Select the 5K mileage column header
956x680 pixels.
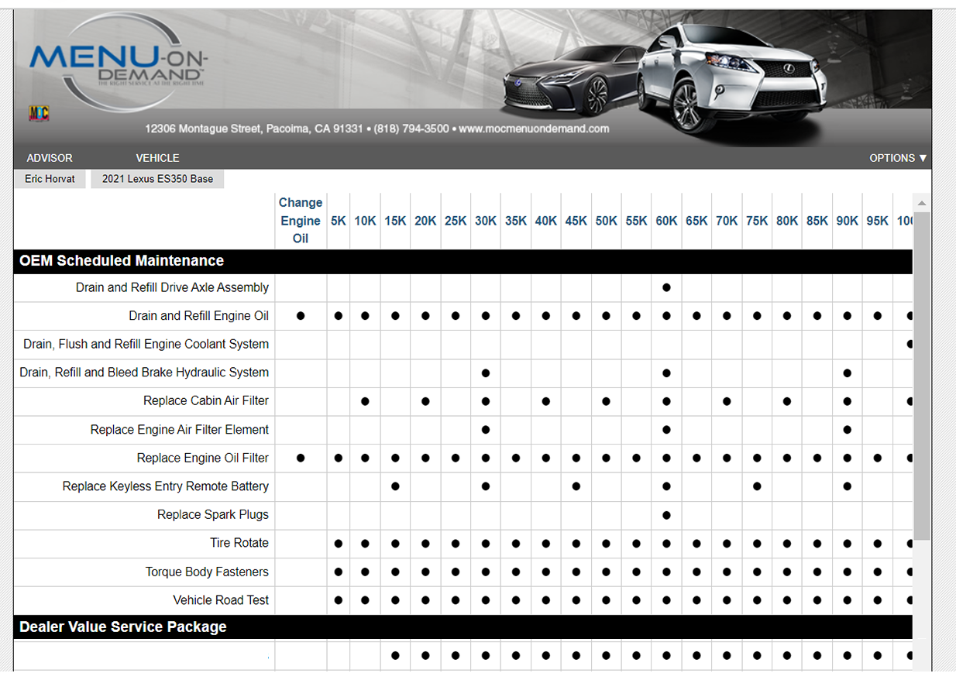(x=339, y=221)
